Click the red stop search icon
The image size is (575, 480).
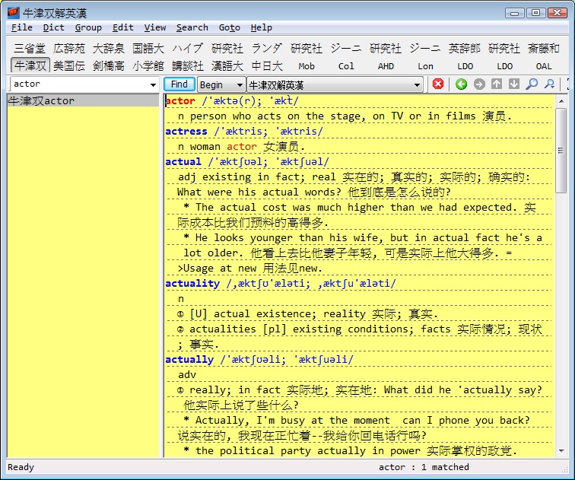(438, 84)
